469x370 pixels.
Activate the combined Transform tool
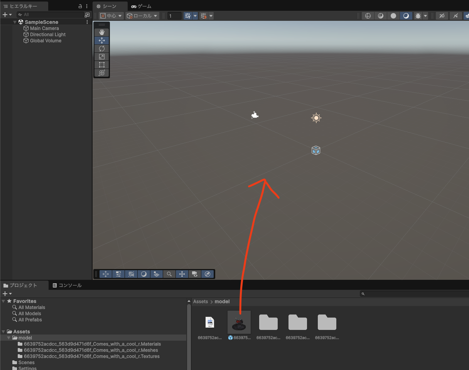click(101, 72)
